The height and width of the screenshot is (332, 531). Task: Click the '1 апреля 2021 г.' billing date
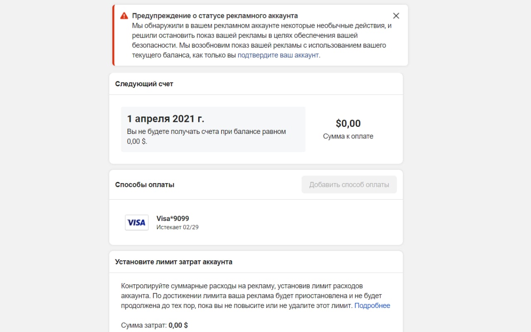[x=166, y=119]
